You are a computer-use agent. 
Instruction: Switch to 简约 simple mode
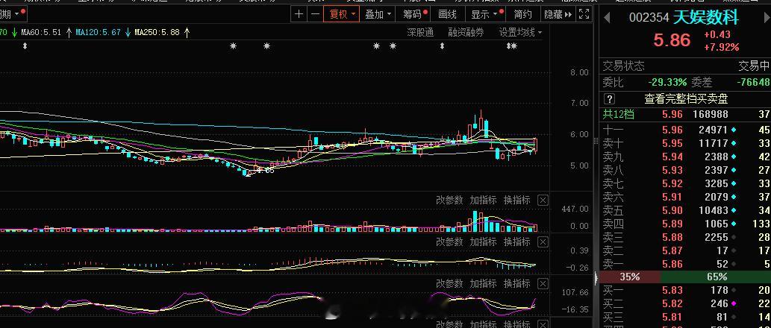(x=522, y=14)
